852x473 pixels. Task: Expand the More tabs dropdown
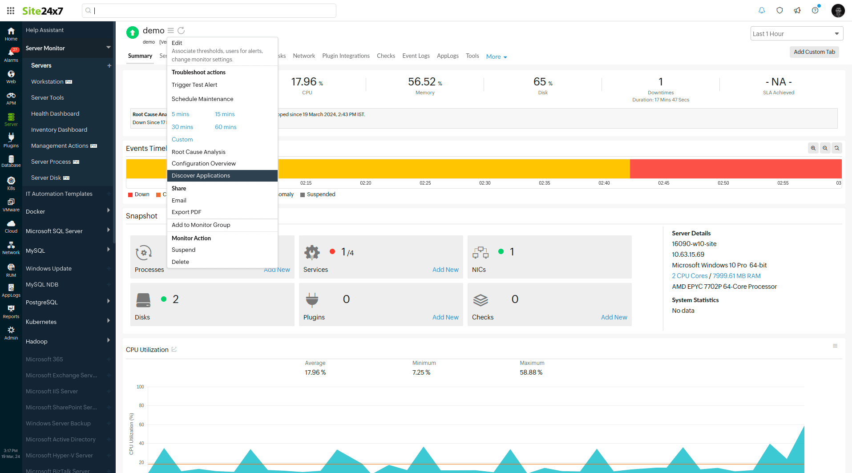[x=497, y=57]
